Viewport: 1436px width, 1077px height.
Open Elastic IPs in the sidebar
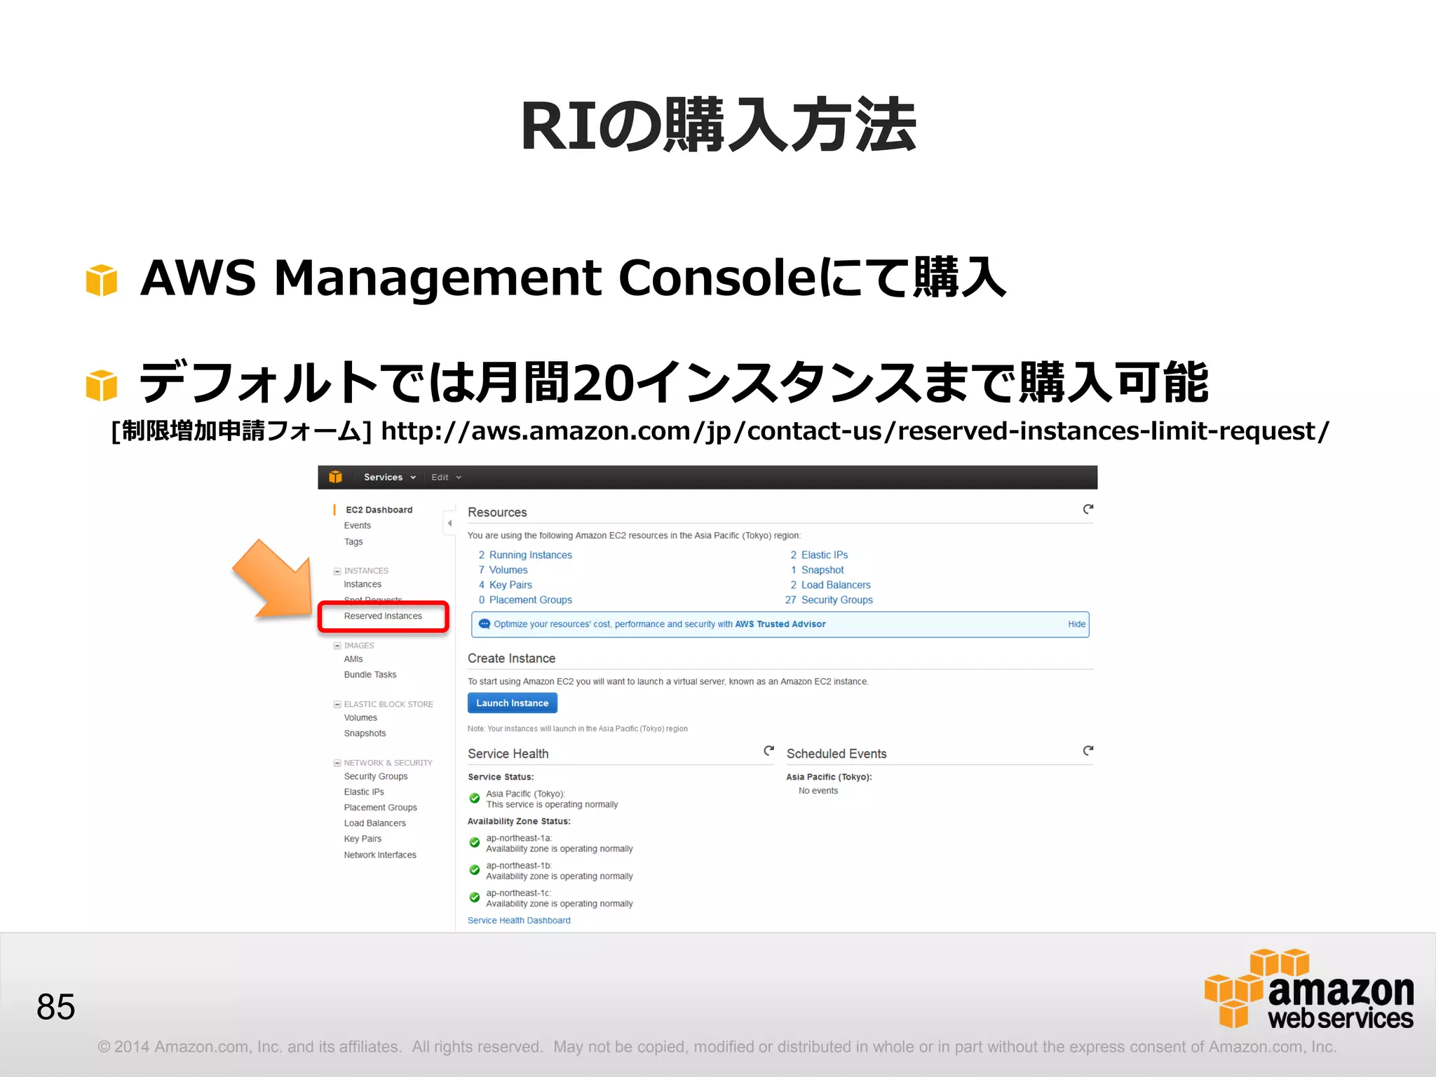(364, 792)
